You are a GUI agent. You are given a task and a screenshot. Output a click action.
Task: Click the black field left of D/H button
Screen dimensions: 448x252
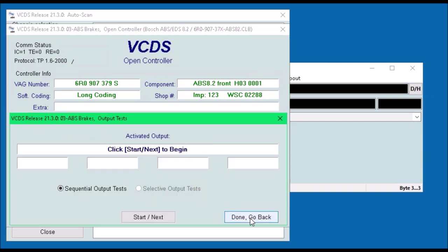(x=349, y=89)
